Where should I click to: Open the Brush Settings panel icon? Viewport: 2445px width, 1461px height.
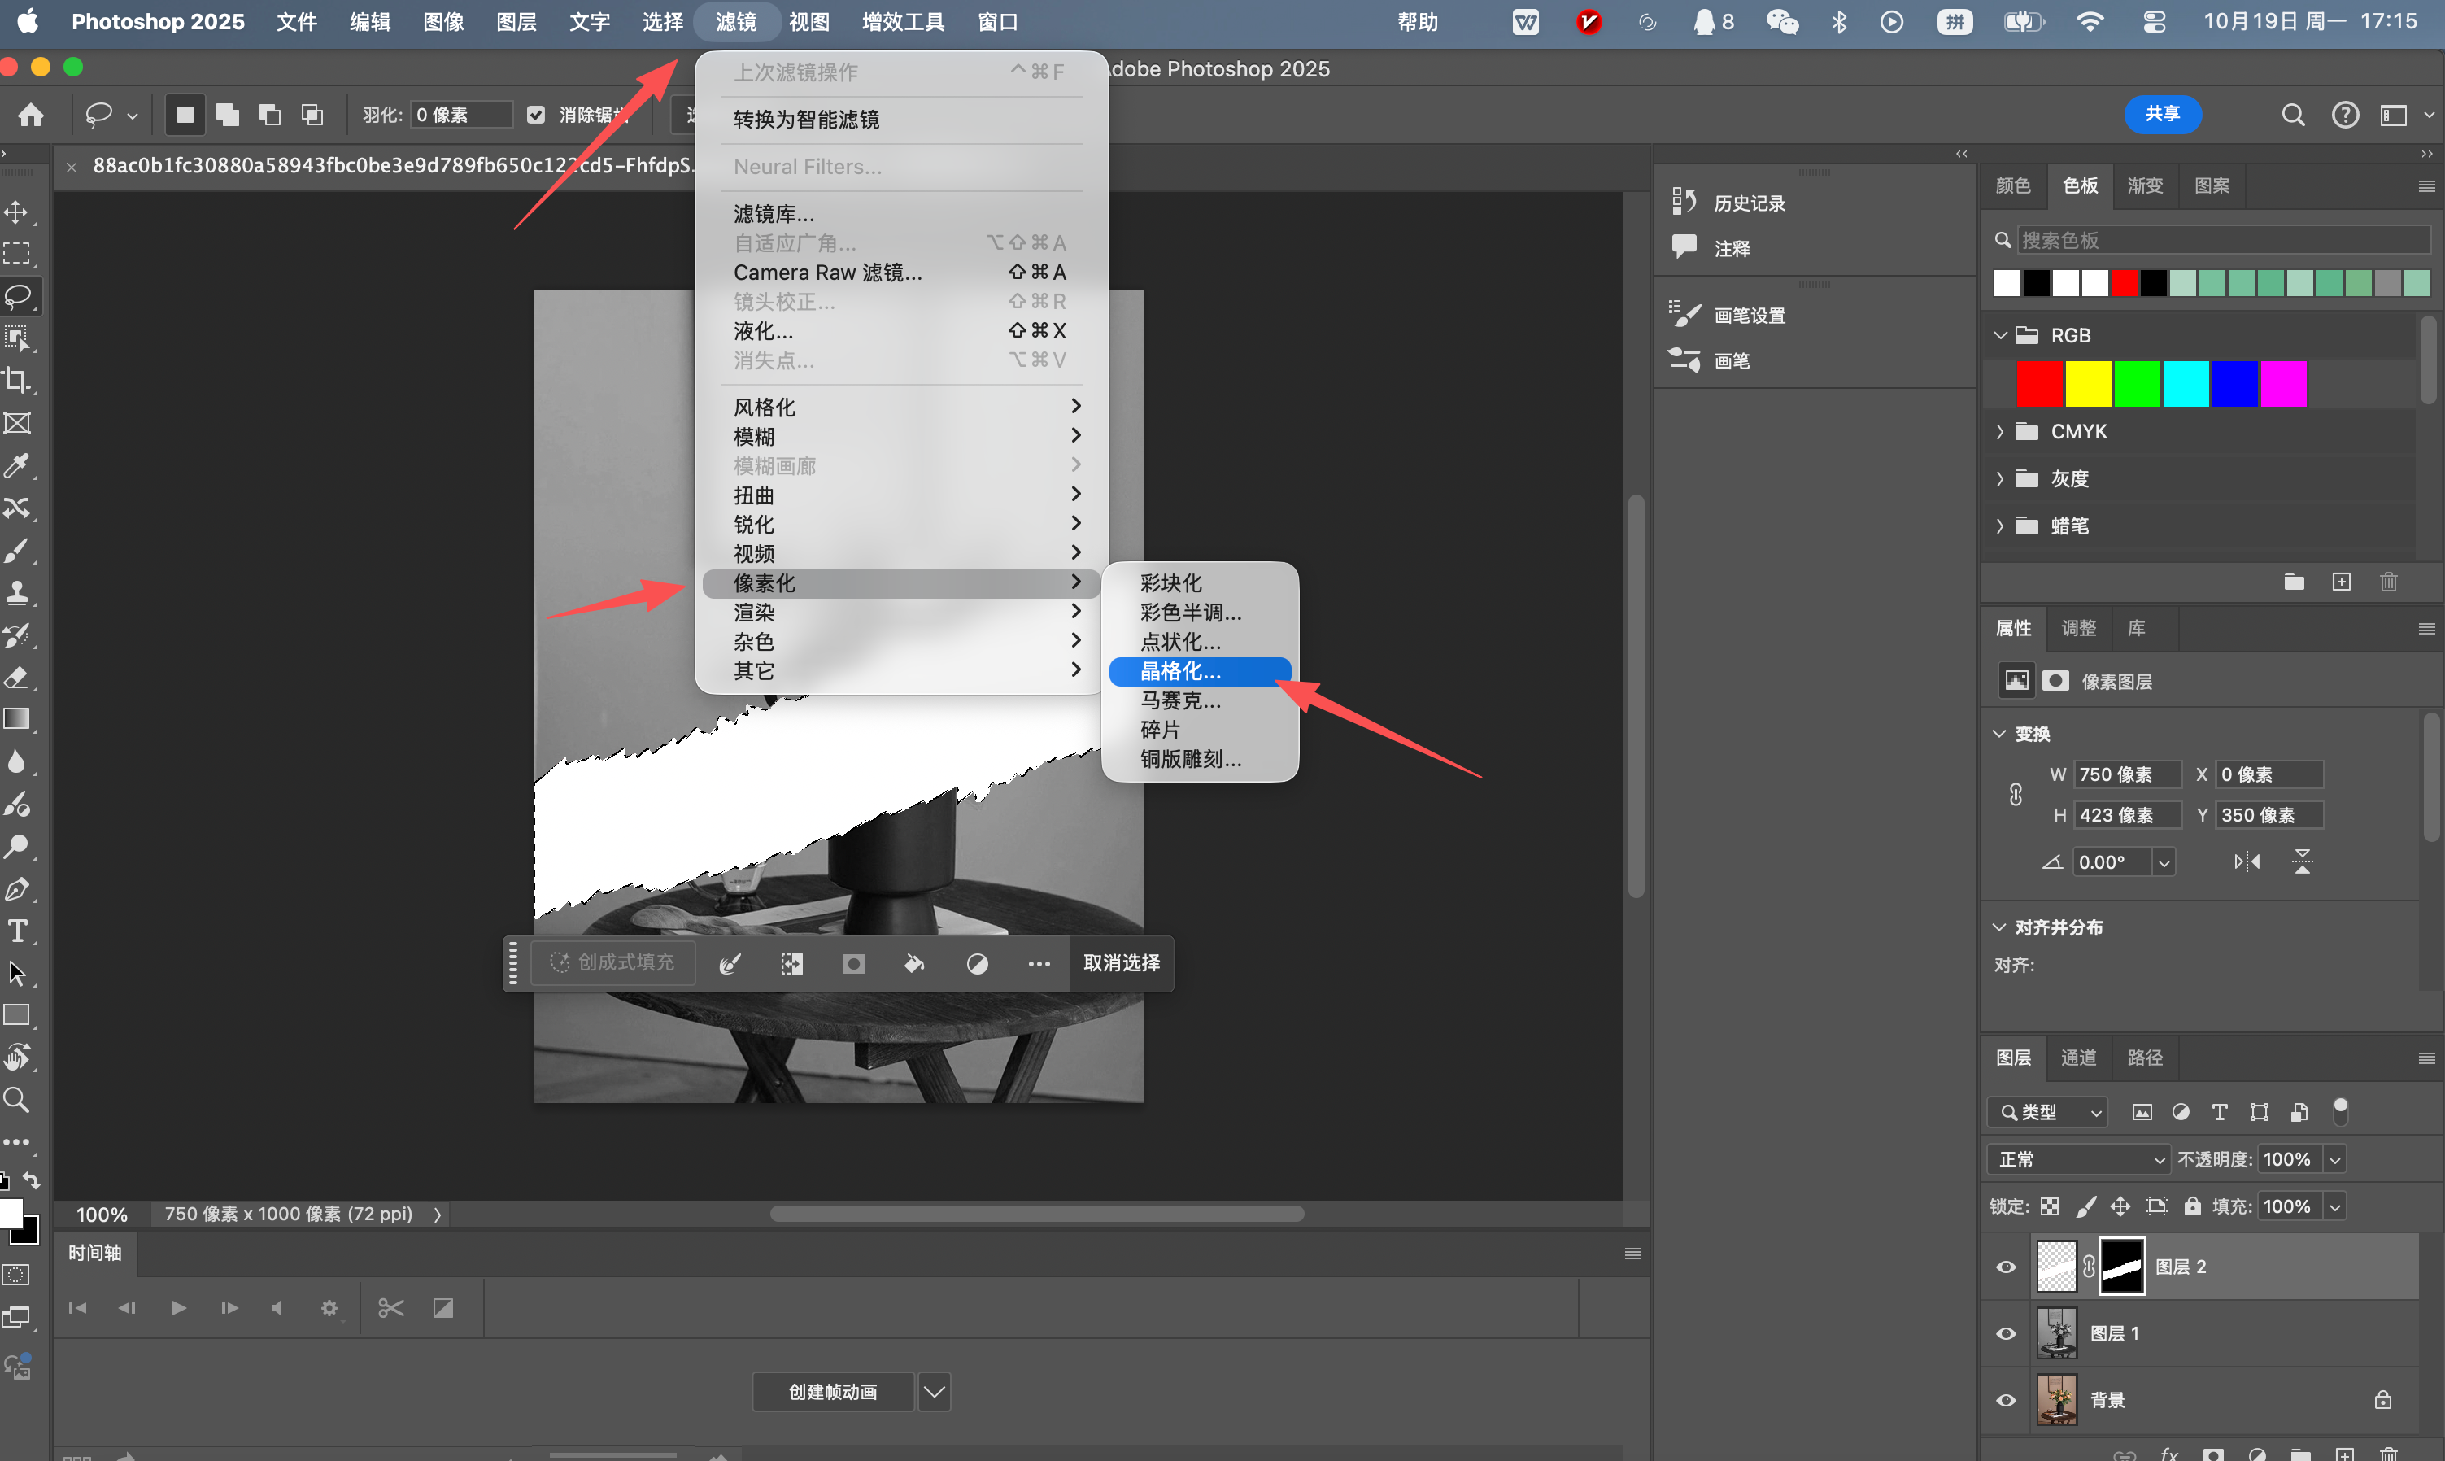(x=1684, y=315)
